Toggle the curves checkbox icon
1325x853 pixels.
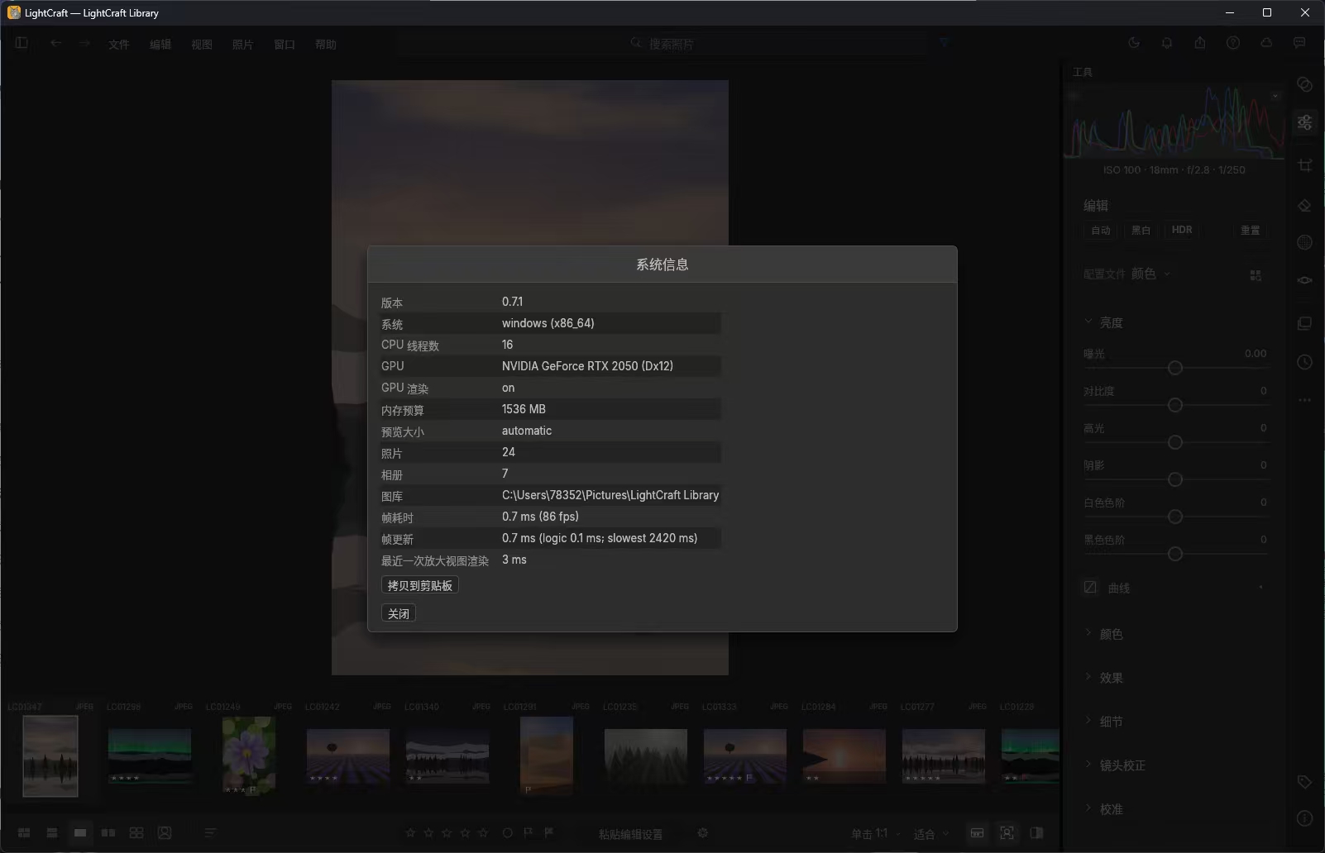pos(1090,587)
